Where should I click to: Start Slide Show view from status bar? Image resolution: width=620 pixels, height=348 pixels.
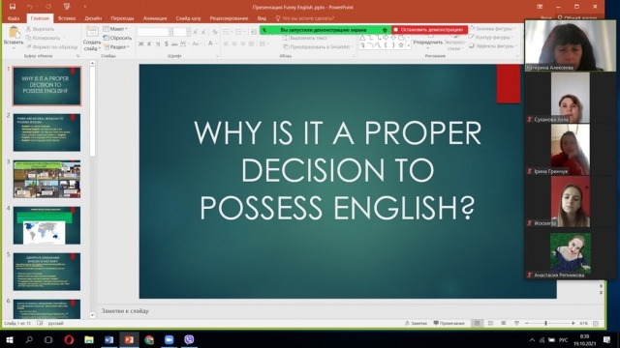pos(516,323)
